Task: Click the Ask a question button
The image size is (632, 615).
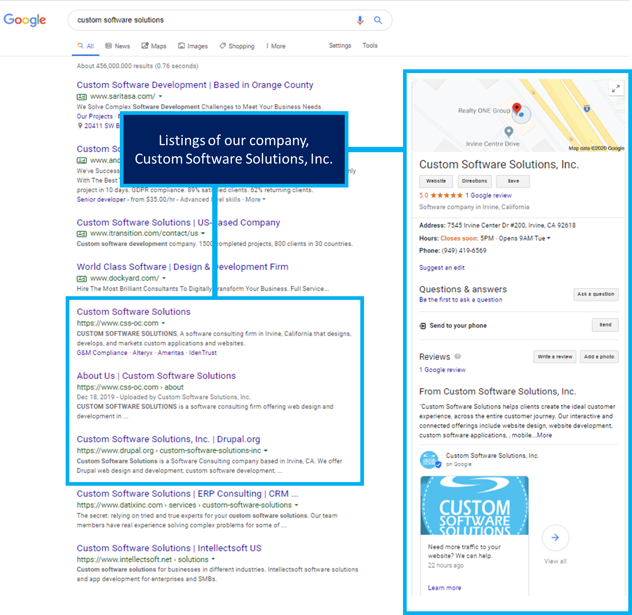Action: tap(595, 294)
